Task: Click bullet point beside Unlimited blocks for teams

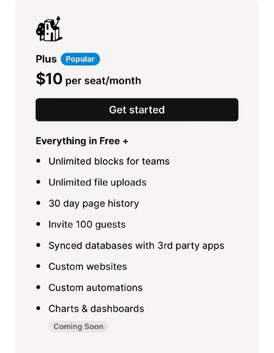Action: [38, 161]
